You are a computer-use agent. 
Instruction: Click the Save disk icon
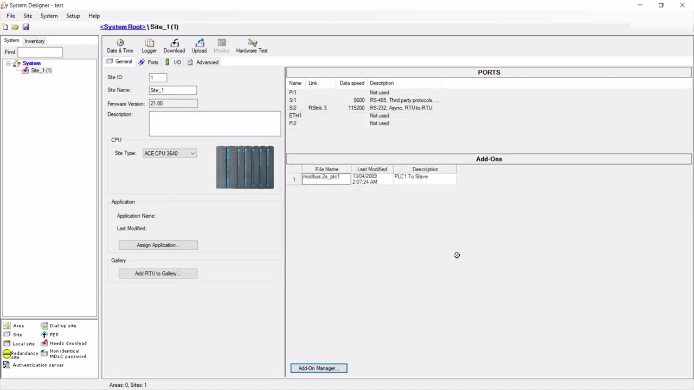click(x=25, y=27)
